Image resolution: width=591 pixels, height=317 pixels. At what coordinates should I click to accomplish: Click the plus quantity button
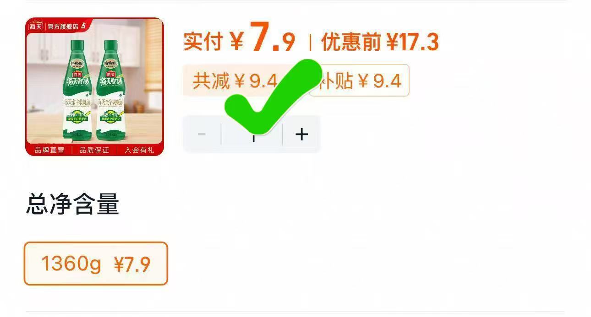301,134
